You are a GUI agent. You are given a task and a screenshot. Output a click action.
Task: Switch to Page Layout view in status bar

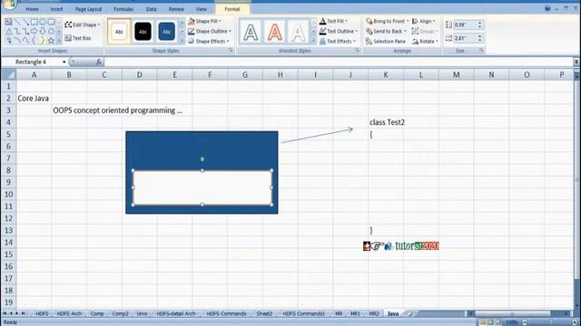490,322
